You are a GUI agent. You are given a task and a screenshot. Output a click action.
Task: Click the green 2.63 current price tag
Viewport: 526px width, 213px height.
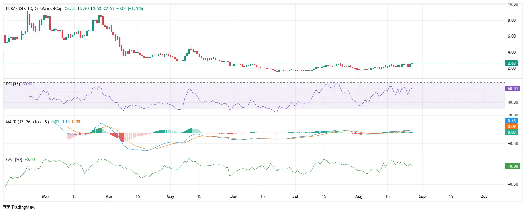[x=511, y=63]
